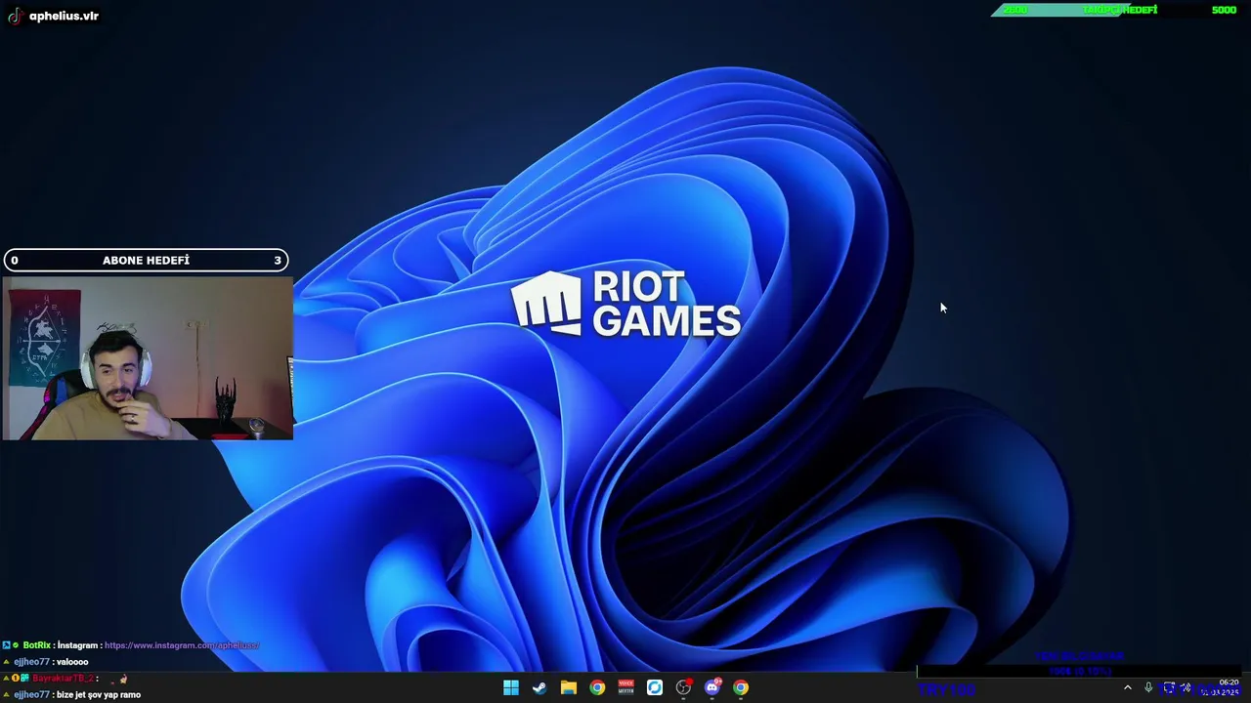This screenshot has height=703, width=1251.
Task: Click the ABONE HEDEFİ progress bar
Action: (x=147, y=261)
